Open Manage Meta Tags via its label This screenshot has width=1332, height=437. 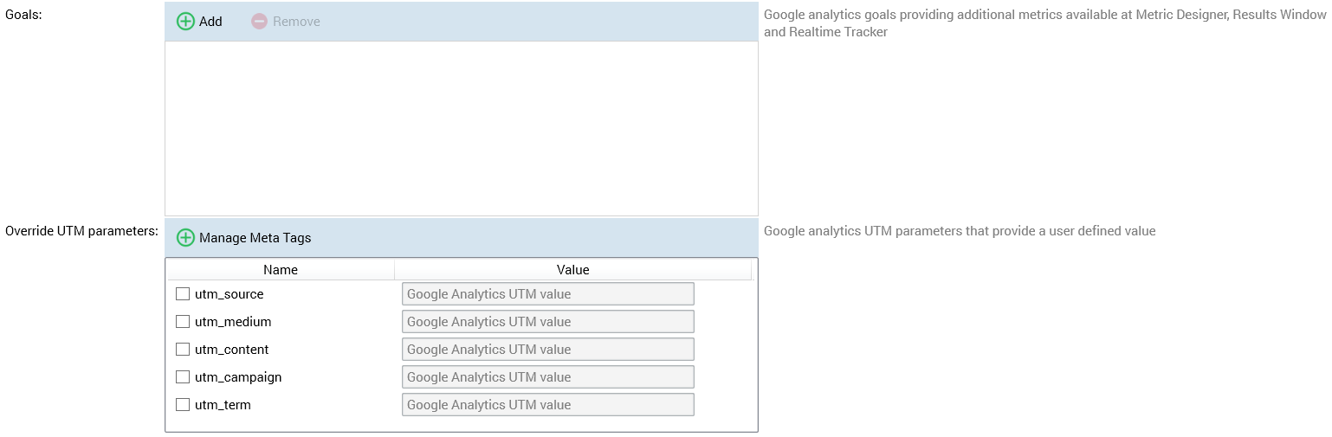[x=255, y=238]
